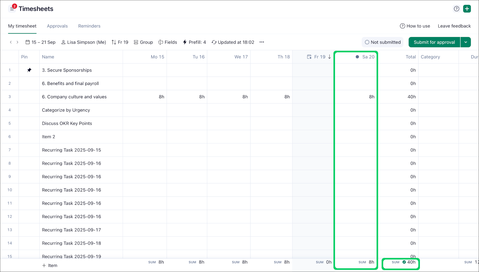Image resolution: width=479 pixels, height=272 pixels.
Task: Open the 15 – 21 Sep date picker
Action: [40, 42]
